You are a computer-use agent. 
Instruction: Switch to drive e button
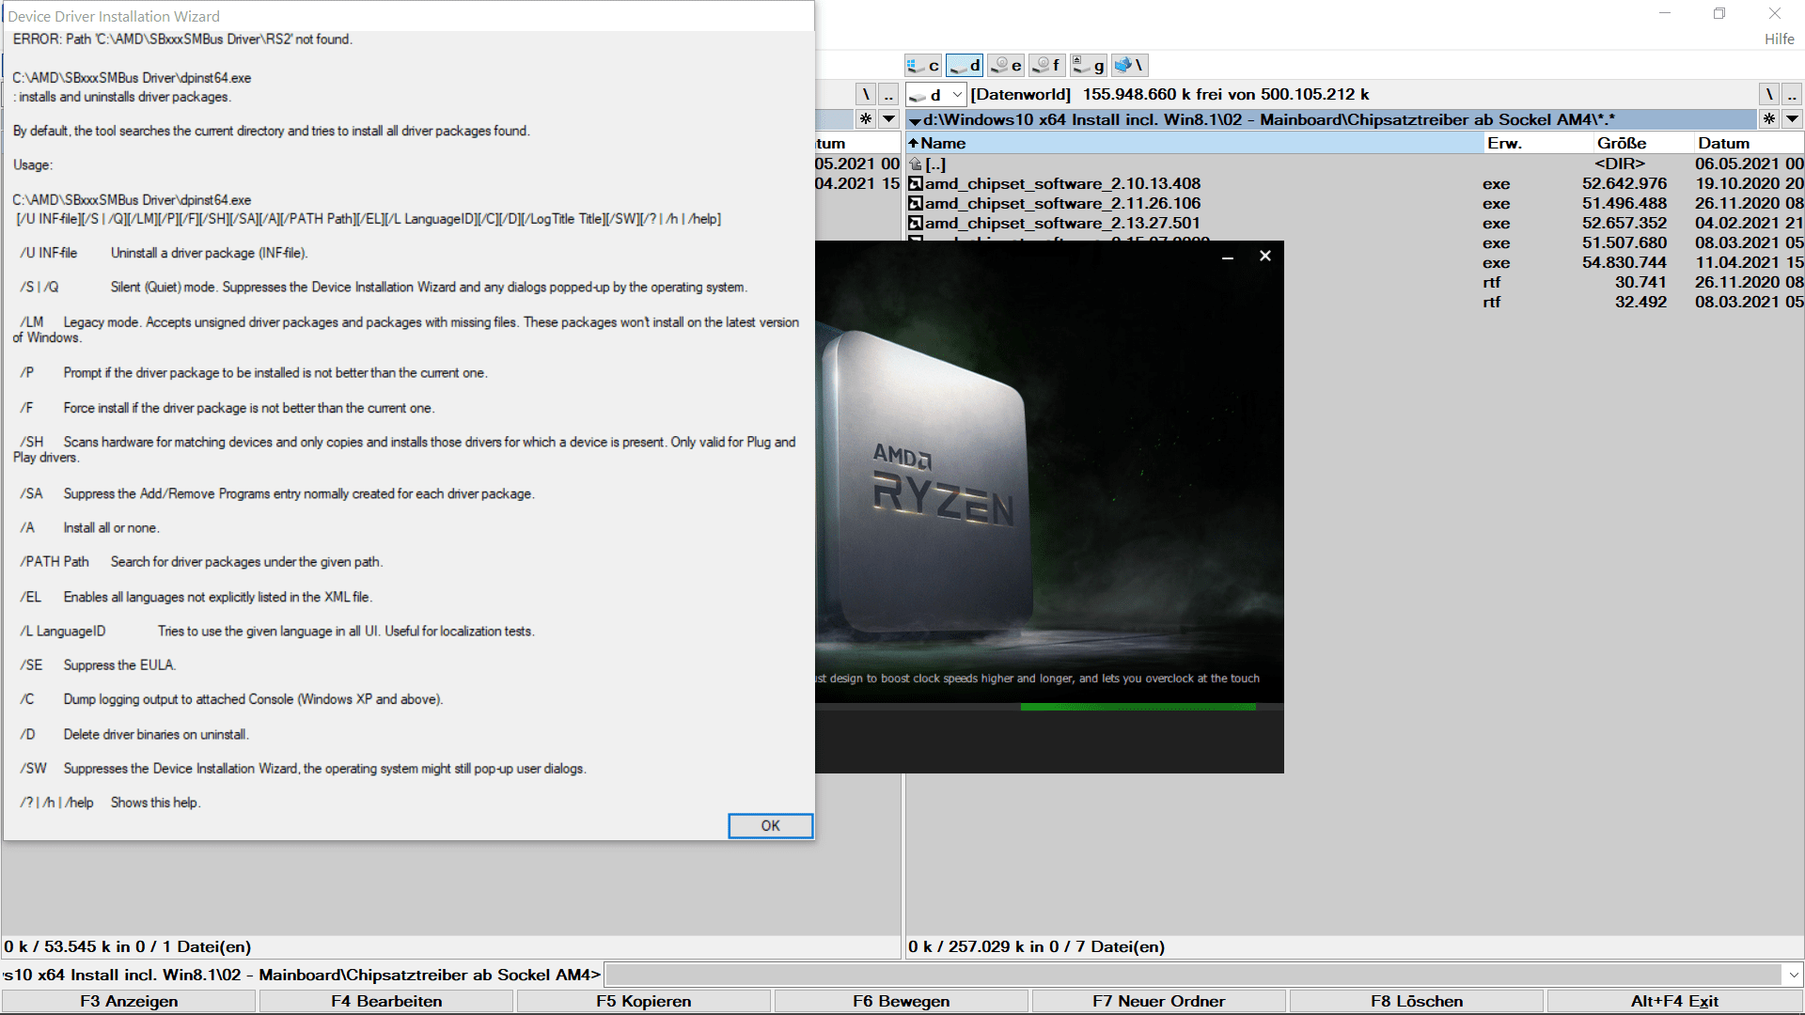click(1006, 65)
